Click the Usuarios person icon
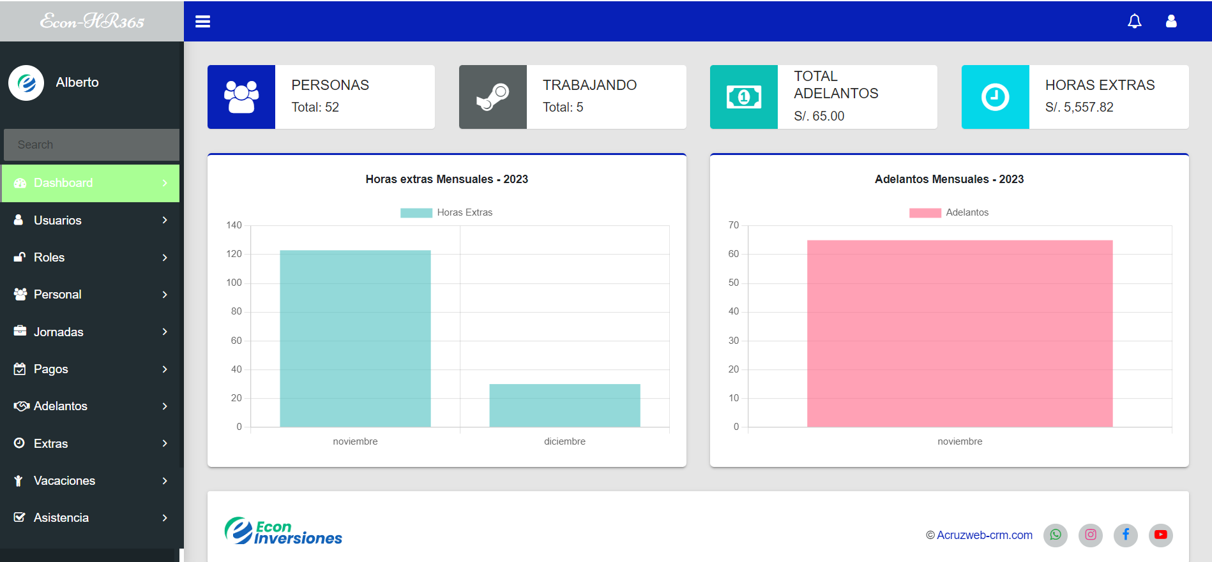 (x=19, y=220)
